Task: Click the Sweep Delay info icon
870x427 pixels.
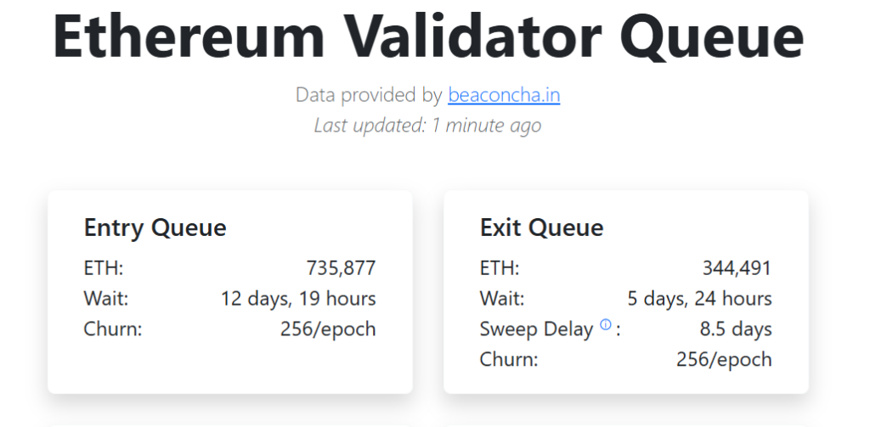Action: 606,324
